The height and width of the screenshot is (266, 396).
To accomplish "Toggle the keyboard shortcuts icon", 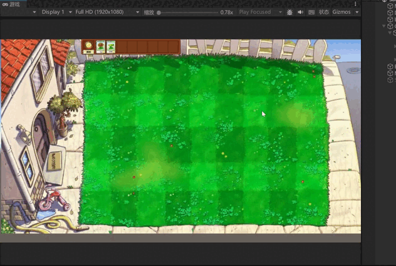I will 311,12.
